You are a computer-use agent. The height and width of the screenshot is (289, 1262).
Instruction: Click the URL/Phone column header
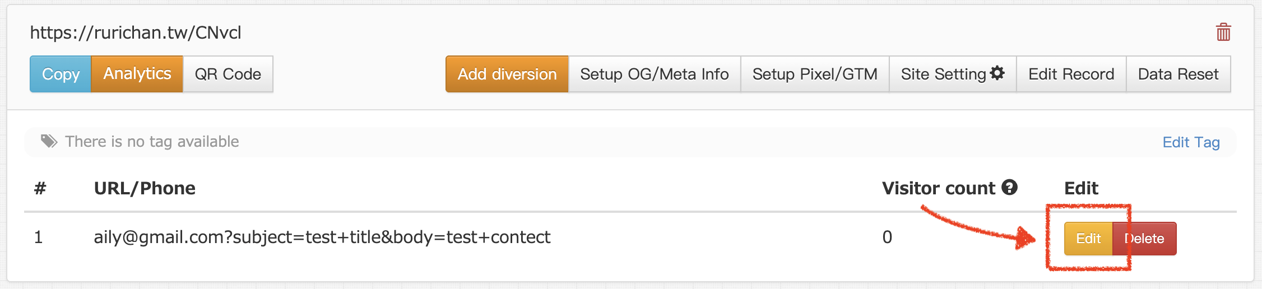(x=145, y=188)
